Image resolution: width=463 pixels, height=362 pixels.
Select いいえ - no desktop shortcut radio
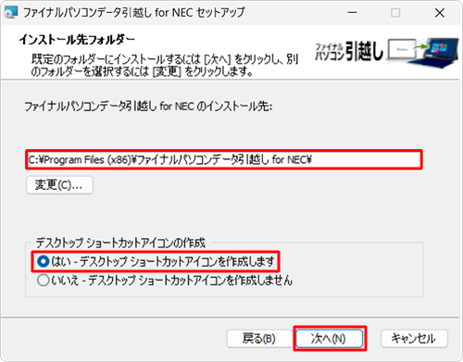coord(43,281)
